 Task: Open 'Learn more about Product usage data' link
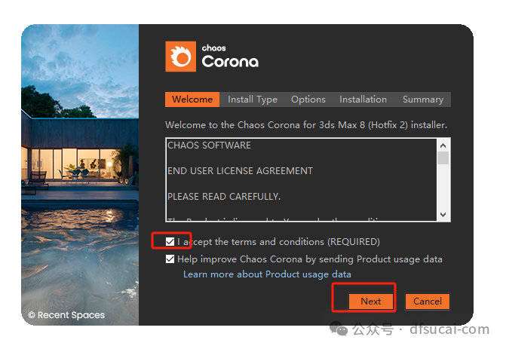coord(267,274)
